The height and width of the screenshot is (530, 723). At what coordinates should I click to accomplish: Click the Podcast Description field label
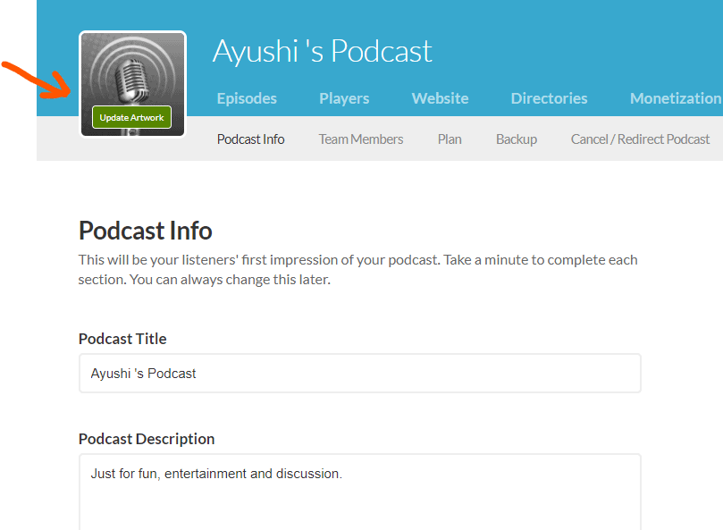click(x=147, y=439)
